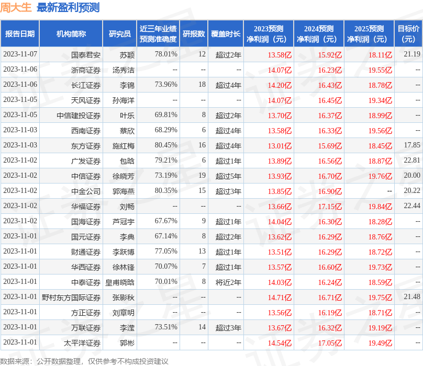Click researcher name 苏颖

pos(127,55)
